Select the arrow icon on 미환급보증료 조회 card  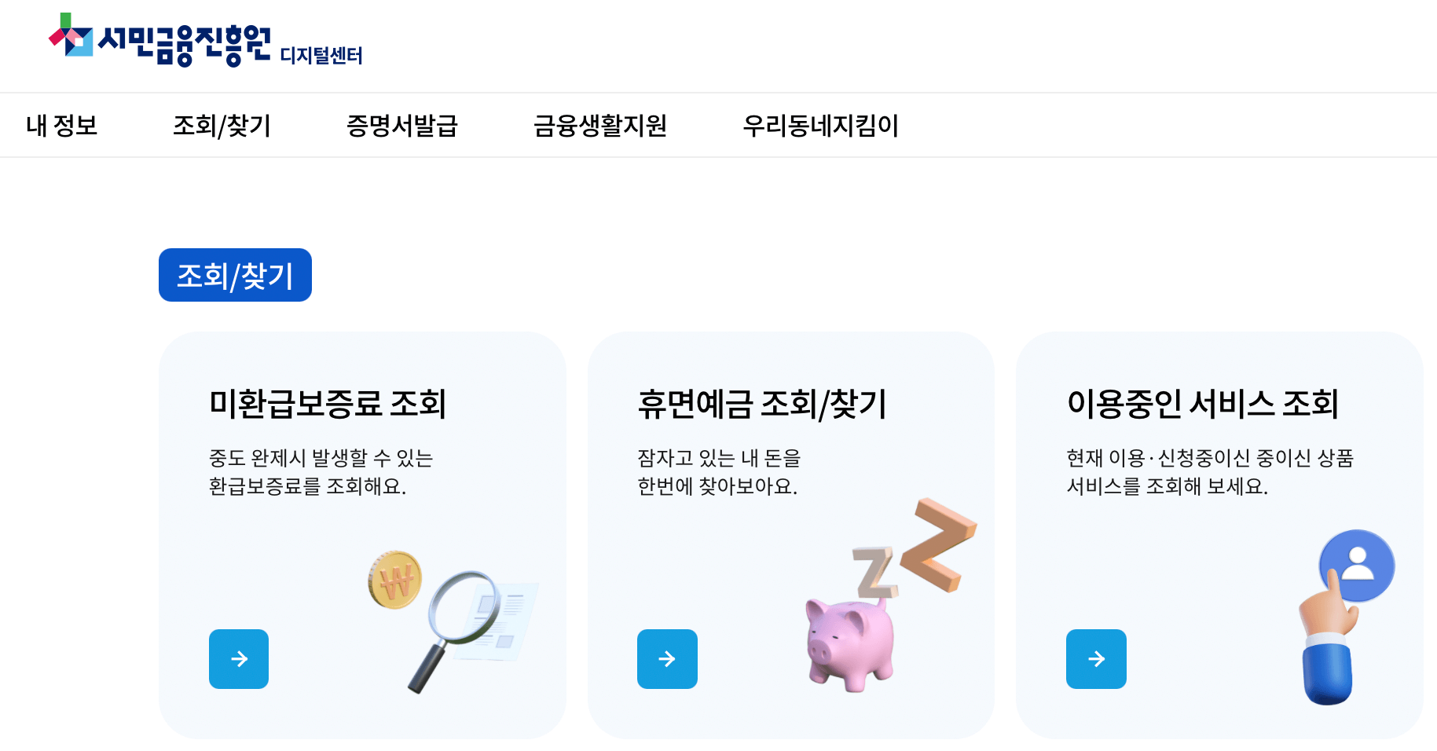pyautogui.click(x=239, y=659)
